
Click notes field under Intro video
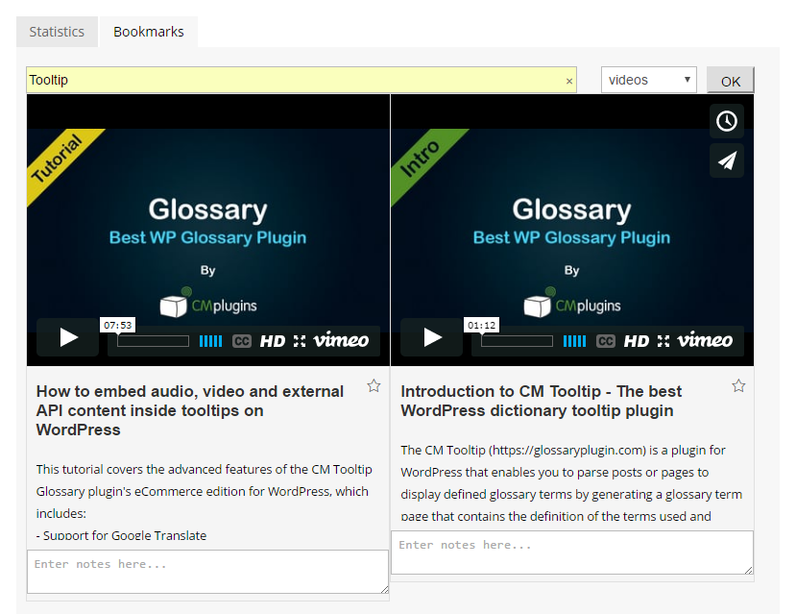tap(572, 553)
